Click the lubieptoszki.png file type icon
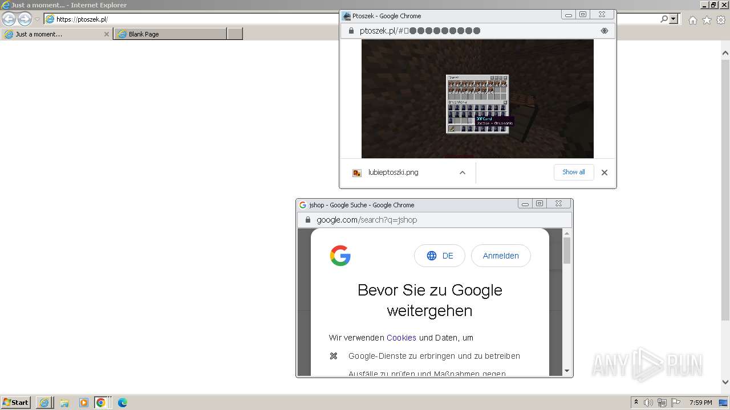The width and height of the screenshot is (730, 410). pyautogui.click(x=357, y=173)
